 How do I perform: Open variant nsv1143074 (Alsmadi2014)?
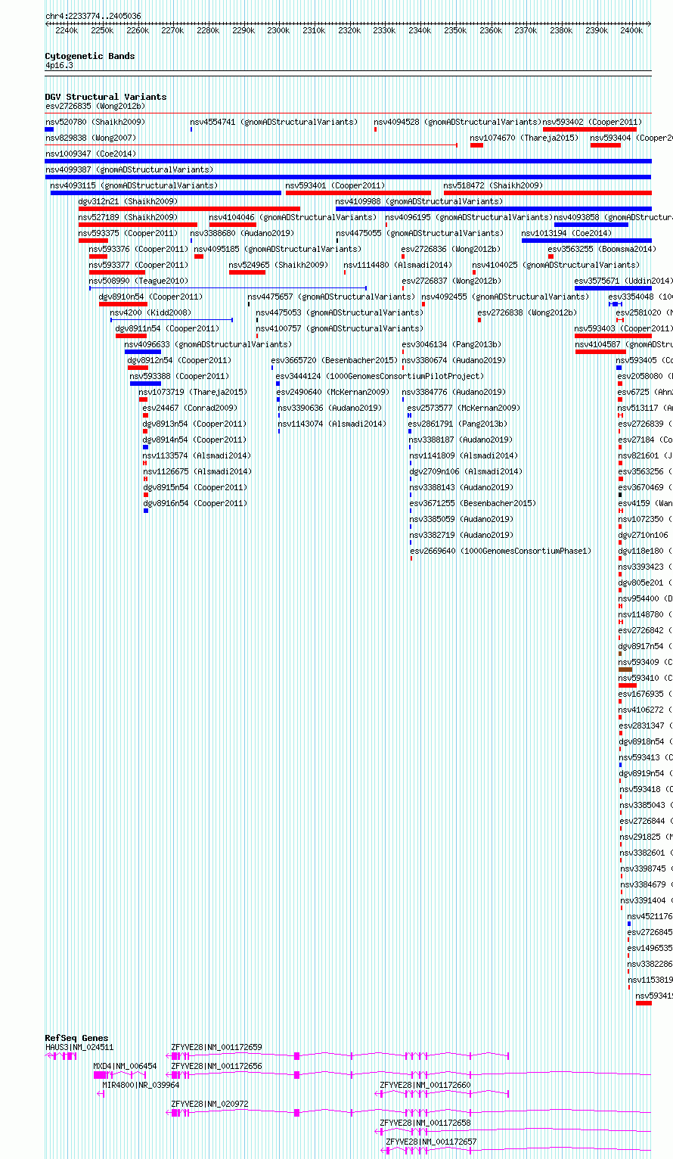pyautogui.click(x=332, y=424)
